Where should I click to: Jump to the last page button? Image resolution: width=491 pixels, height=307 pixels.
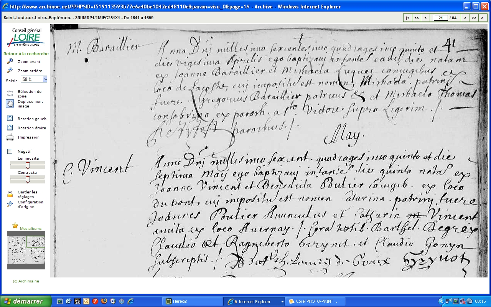[x=483, y=18]
